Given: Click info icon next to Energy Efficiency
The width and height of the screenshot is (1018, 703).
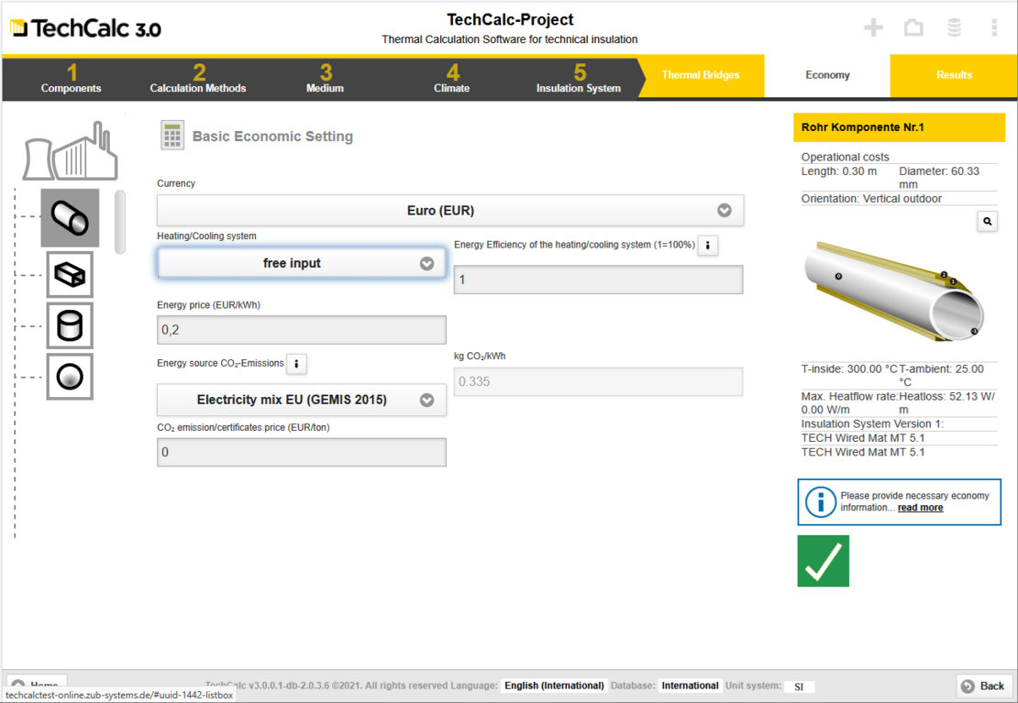Looking at the screenshot, I should [708, 246].
